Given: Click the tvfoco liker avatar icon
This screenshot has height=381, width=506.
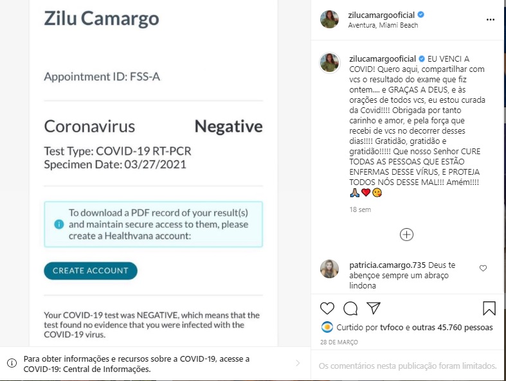Looking at the screenshot, I should 326,327.
